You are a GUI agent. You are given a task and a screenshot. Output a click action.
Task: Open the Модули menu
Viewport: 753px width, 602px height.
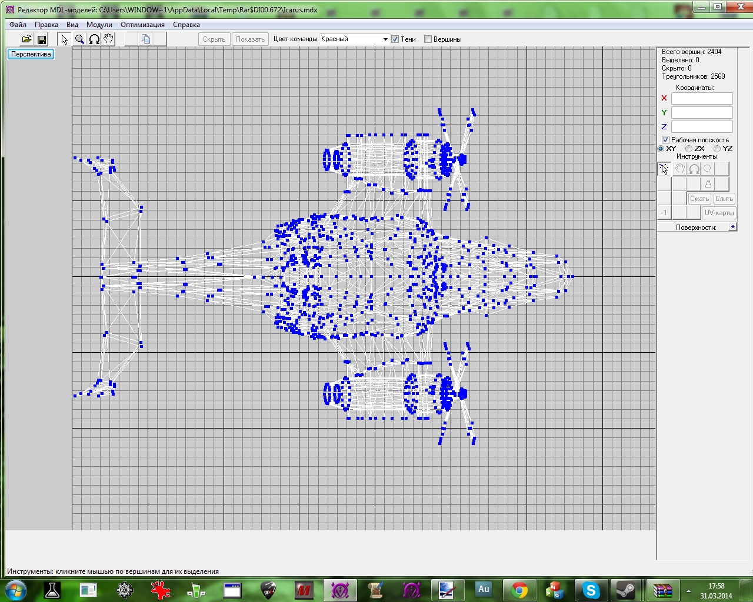click(x=99, y=25)
